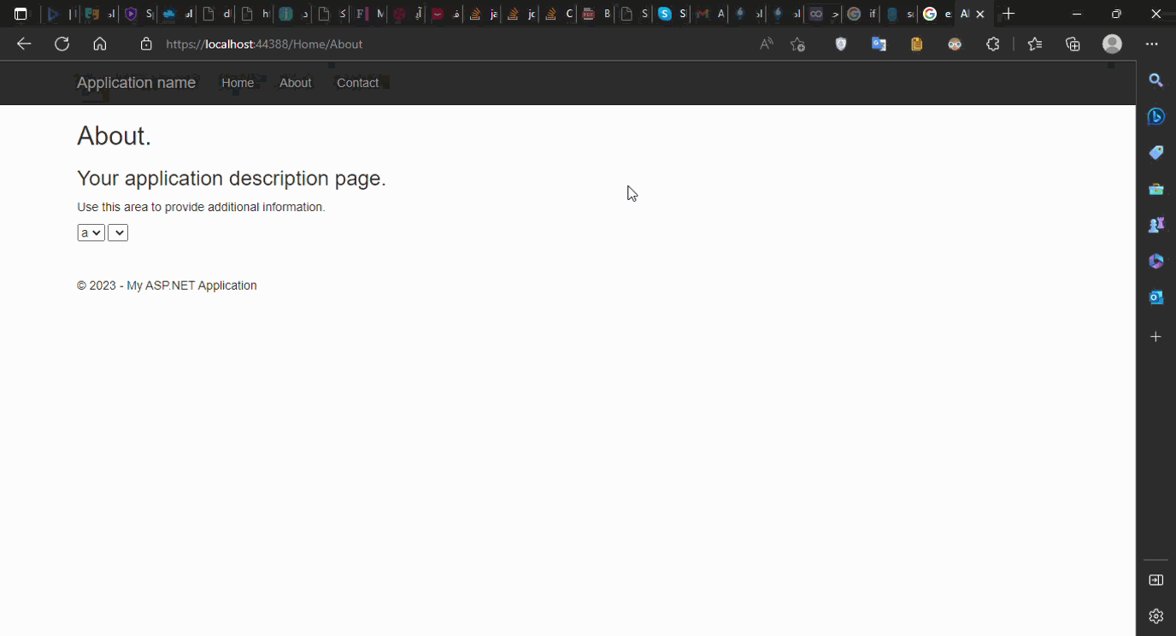Customize the sidebar with the plus button
Viewport: 1176px width, 636px height.
click(1155, 336)
